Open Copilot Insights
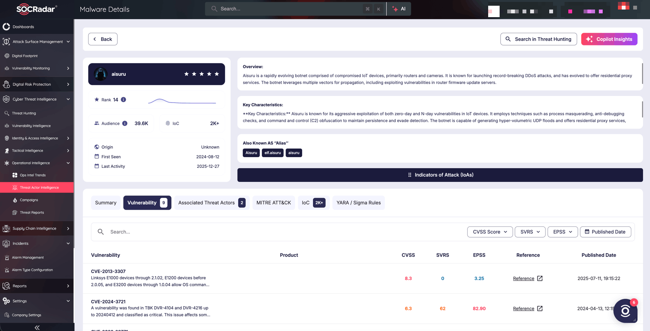The image size is (650, 331). pos(609,39)
